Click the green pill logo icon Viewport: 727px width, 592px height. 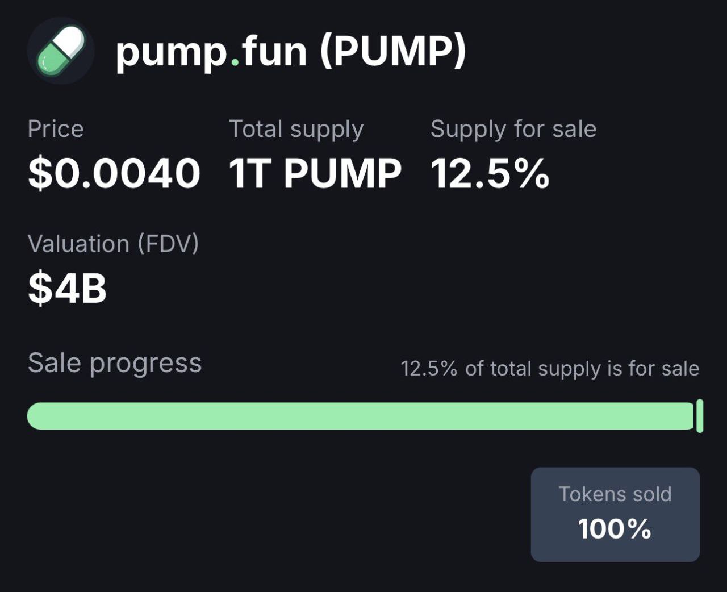tap(61, 51)
